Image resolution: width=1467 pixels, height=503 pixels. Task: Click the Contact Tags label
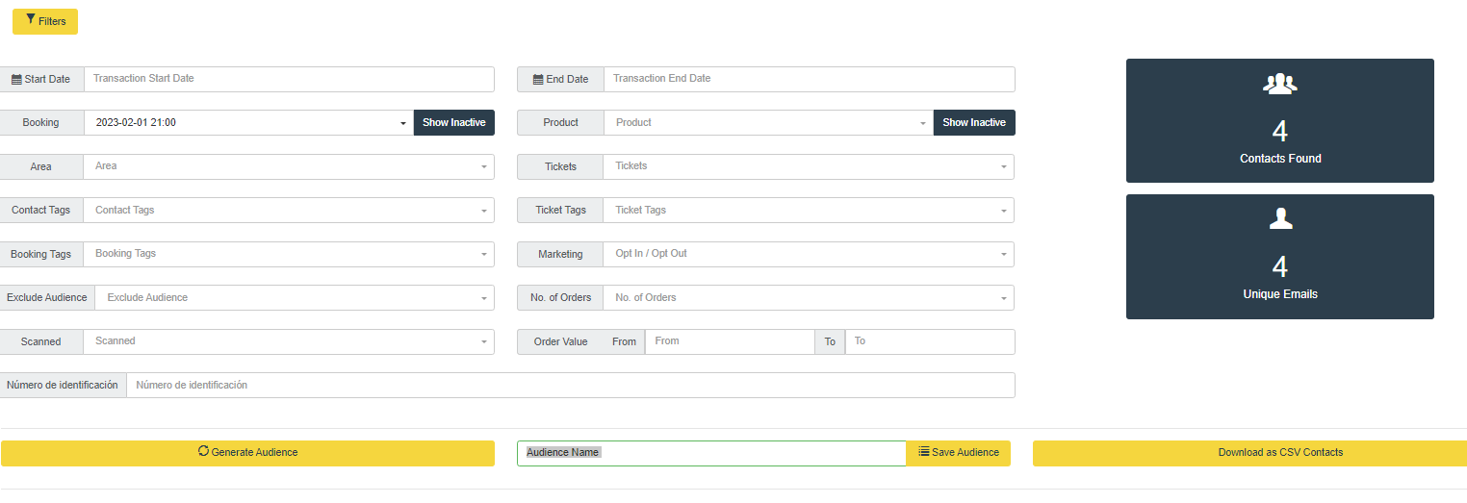(x=40, y=211)
